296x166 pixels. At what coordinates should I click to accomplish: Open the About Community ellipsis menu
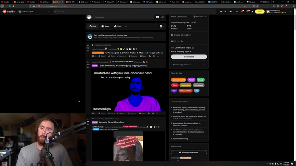point(205,17)
